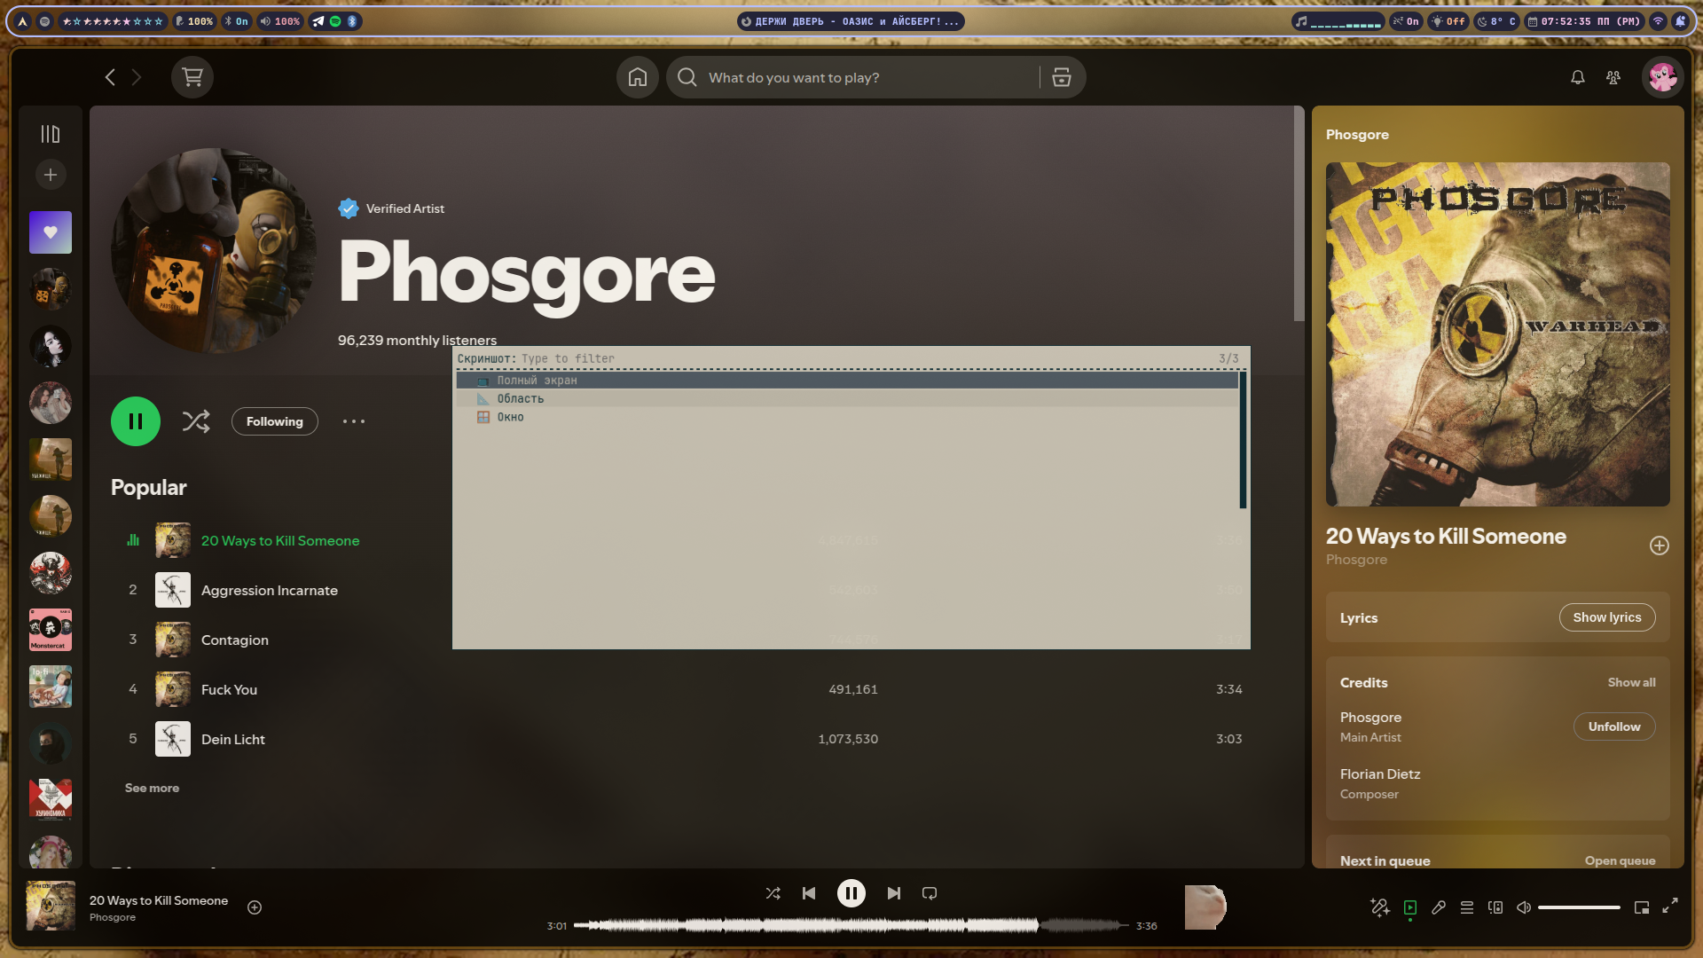The image size is (1703, 958).
Task: Toggle Now Playing view button
Action: [x=1410, y=907]
